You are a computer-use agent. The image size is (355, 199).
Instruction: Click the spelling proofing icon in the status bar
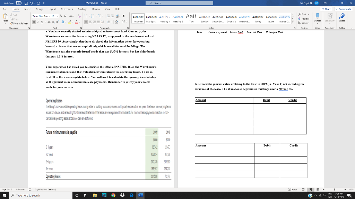(x=30, y=190)
